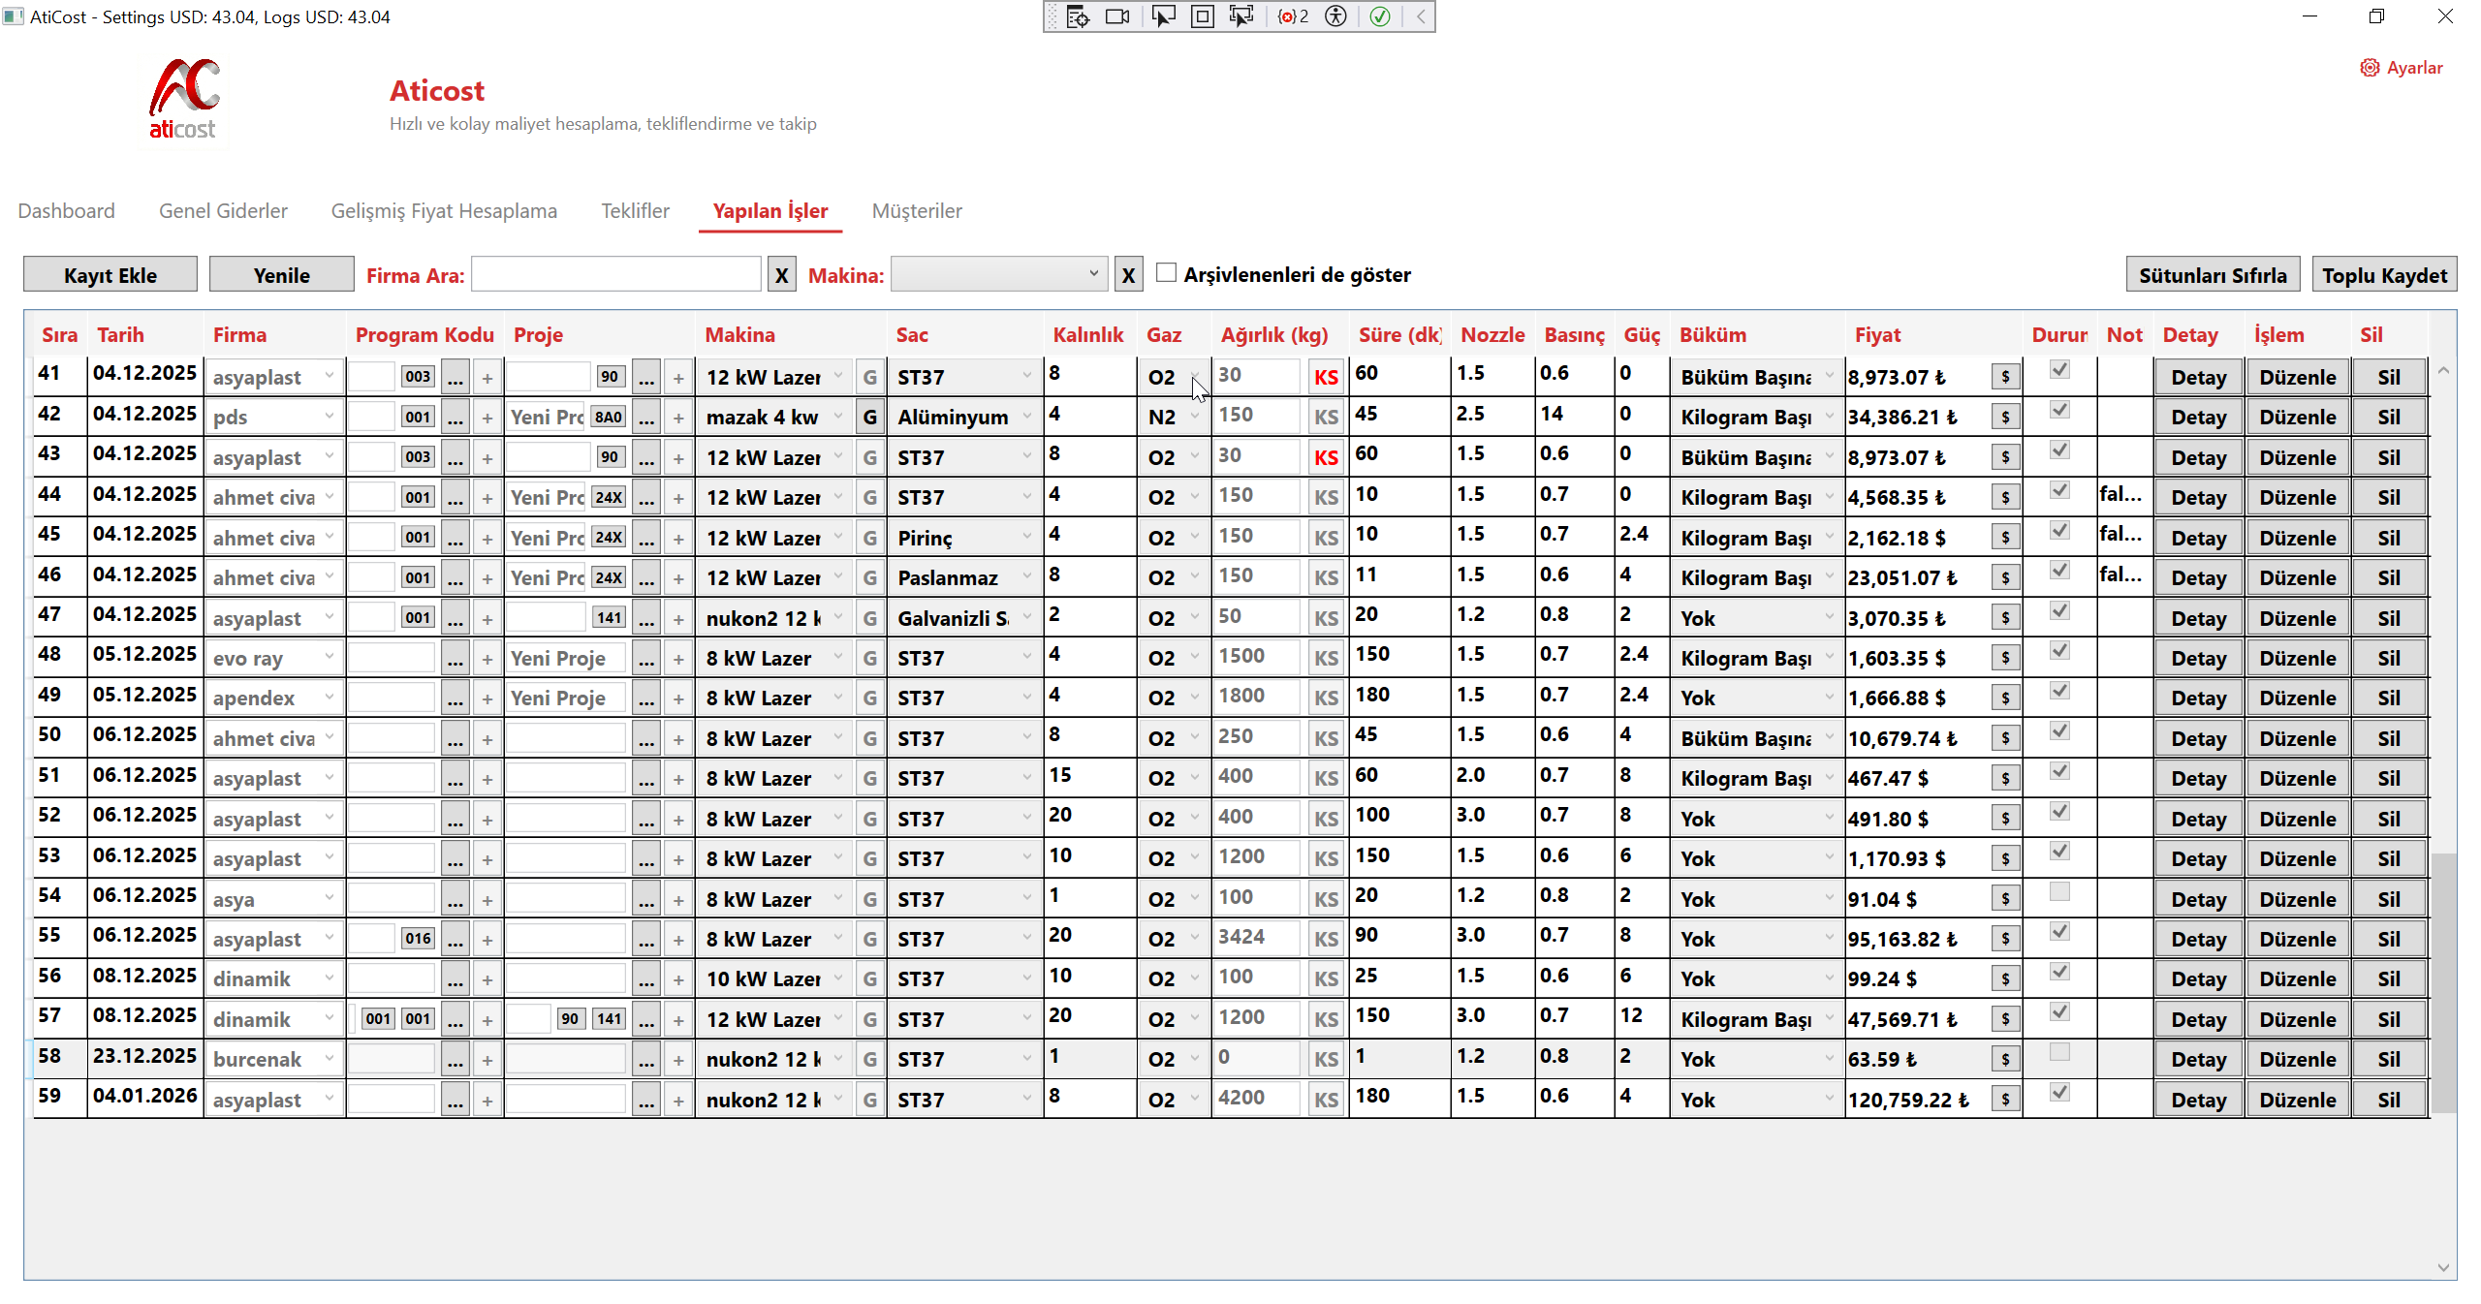Screen dimensions: 2481x1304
Task: Switch to the Teklifler tab
Action: click(x=635, y=211)
